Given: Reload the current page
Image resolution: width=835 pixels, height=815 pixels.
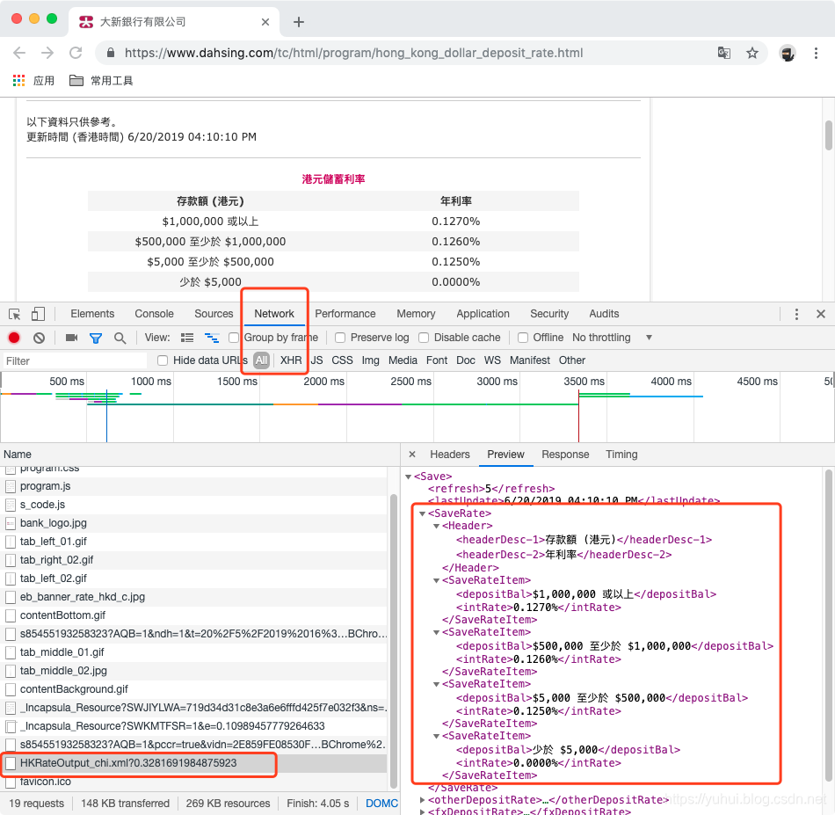Looking at the screenshot, I should pyautogui.click(x=76, y=53).
